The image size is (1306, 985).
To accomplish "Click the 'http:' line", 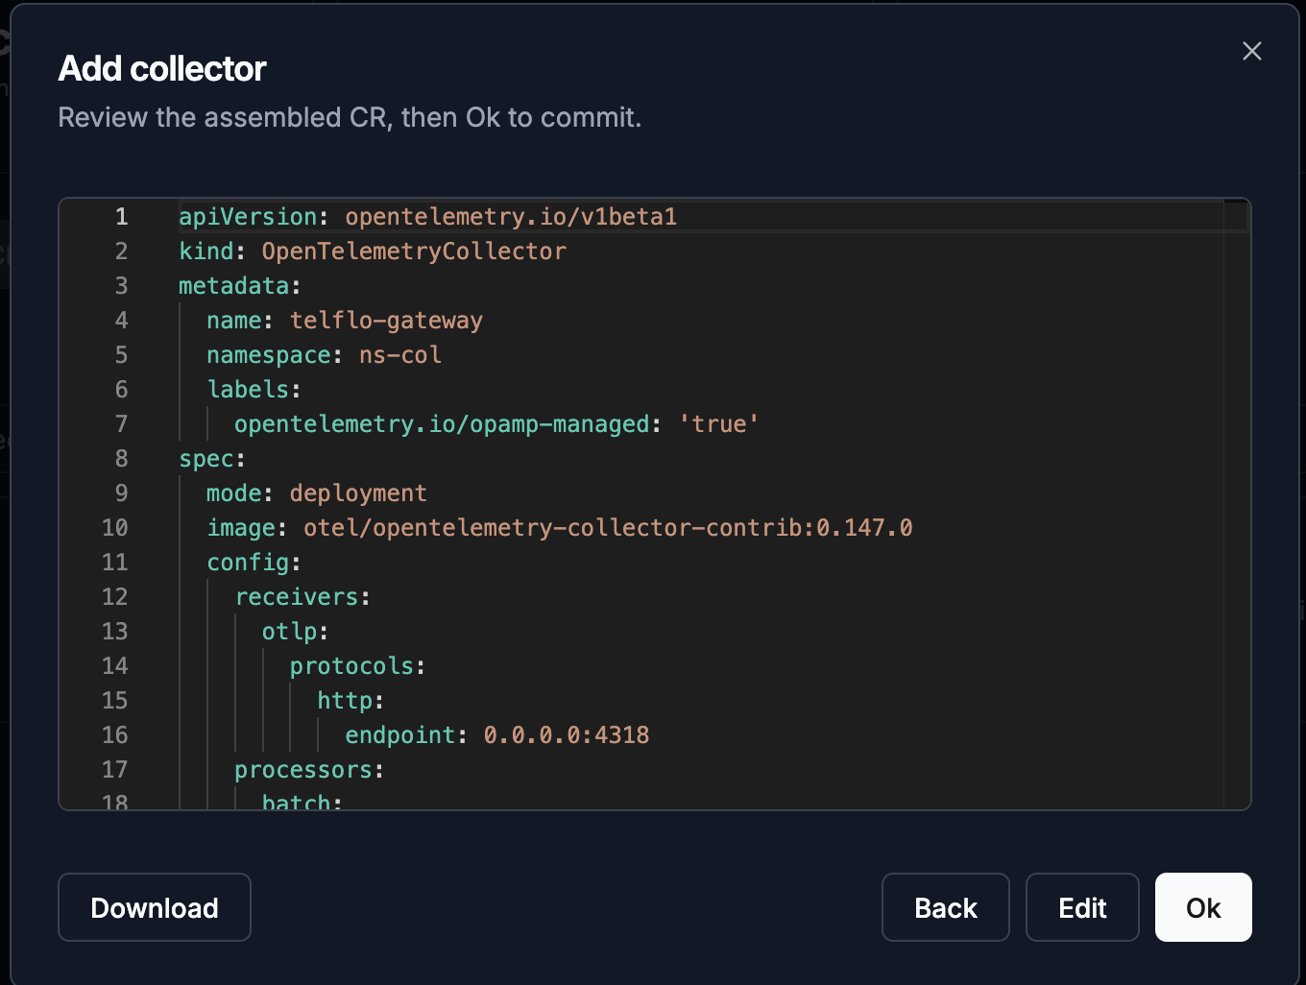I will point(351,701).
